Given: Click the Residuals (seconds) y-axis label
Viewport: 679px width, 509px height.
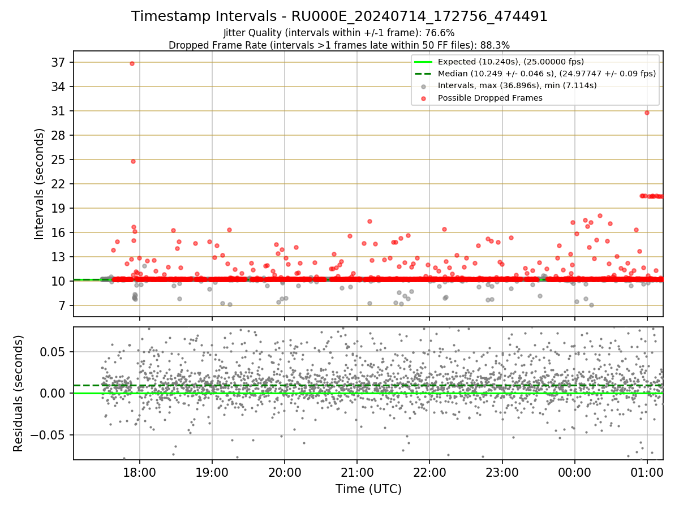Looking at the screenshot, I should pos(18,394).
